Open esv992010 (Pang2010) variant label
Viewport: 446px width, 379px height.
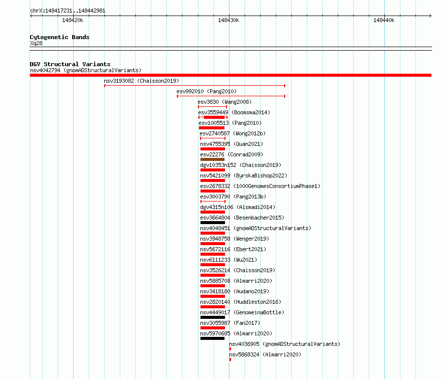(x=206, y=91)
